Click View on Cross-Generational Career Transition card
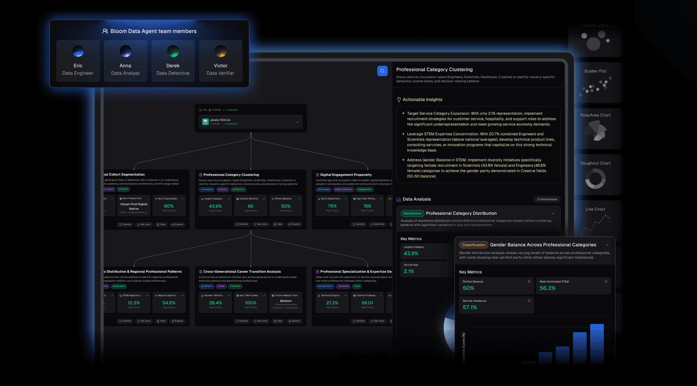 click(x=278, y=321)
